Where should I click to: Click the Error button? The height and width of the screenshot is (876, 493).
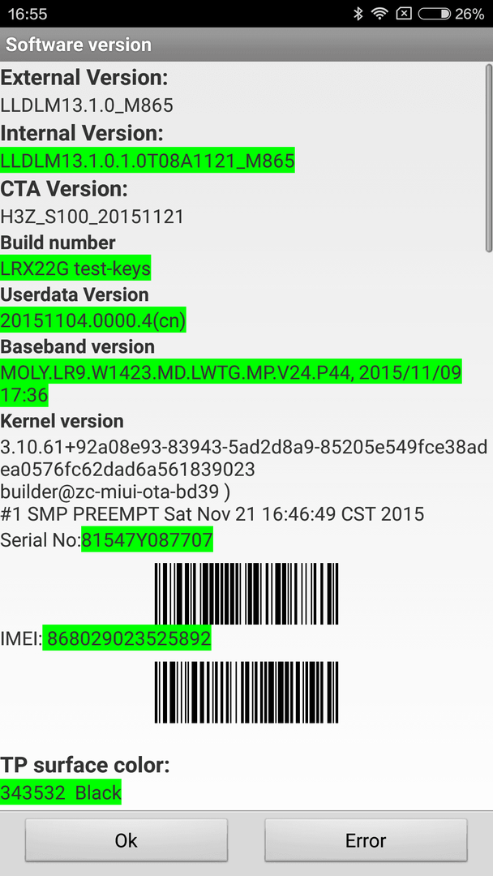tap(366, 840)
